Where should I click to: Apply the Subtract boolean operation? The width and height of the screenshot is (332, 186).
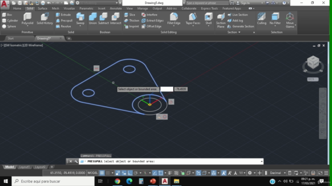[x=104, y=19]
